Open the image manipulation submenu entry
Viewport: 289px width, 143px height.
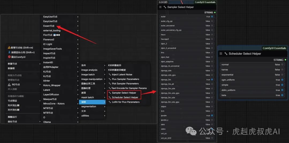pos(92,79)
